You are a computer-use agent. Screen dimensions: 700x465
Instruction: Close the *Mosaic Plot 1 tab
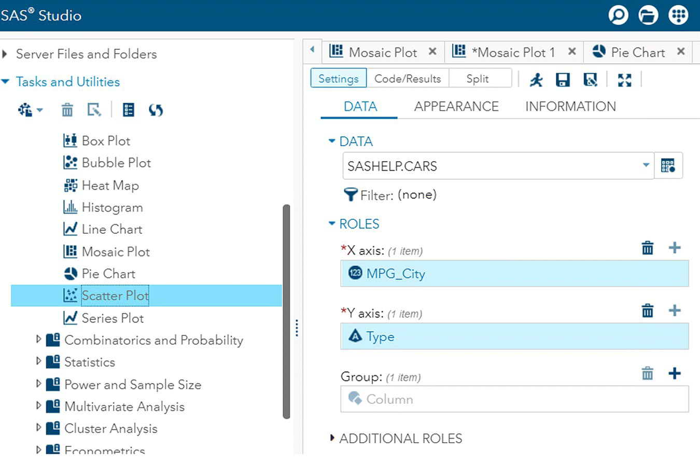572,51
